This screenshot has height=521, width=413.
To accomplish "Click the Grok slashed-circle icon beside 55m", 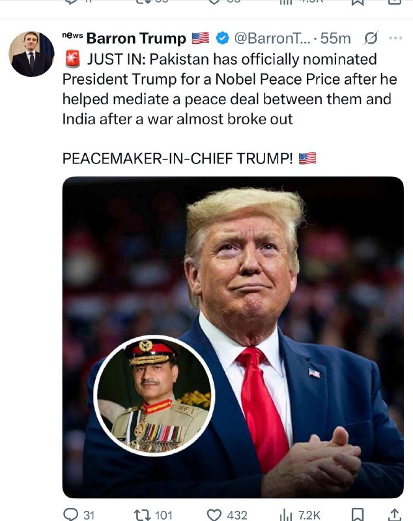I will (x=371, y=38).
